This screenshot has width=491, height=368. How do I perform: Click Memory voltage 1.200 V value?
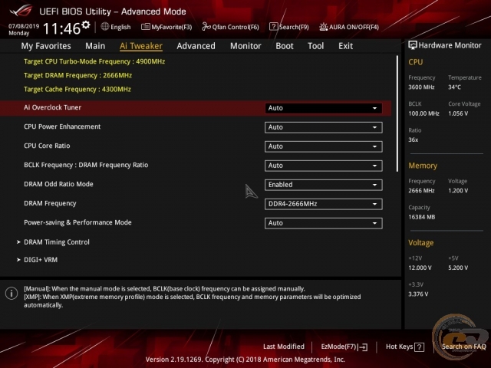click(458, 191)
